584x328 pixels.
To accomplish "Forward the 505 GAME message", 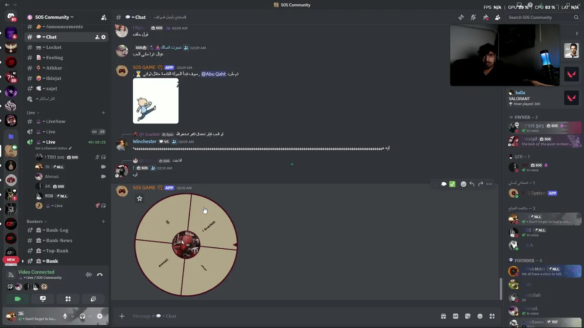I will 480,184.
